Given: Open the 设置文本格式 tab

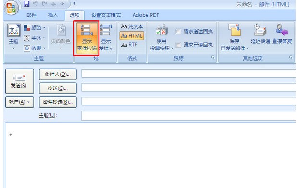Looking at the screenshot, I should pyautogui.click(x=106, y=15).
